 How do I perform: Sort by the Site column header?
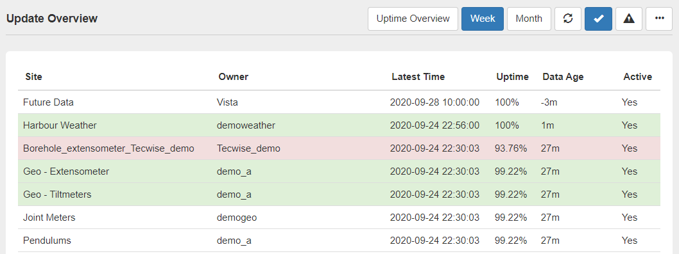click(33, 77)
